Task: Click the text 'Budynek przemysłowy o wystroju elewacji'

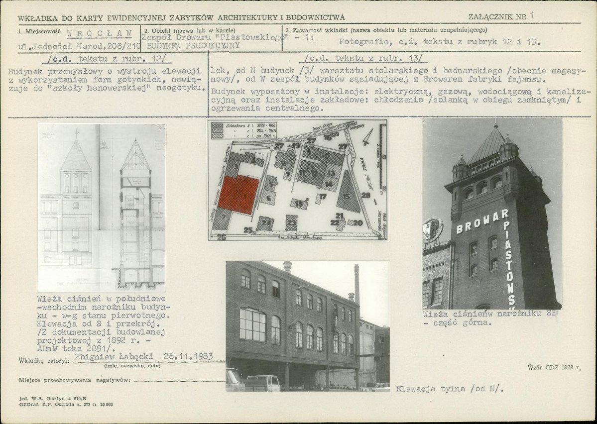Action: point(105,71)
